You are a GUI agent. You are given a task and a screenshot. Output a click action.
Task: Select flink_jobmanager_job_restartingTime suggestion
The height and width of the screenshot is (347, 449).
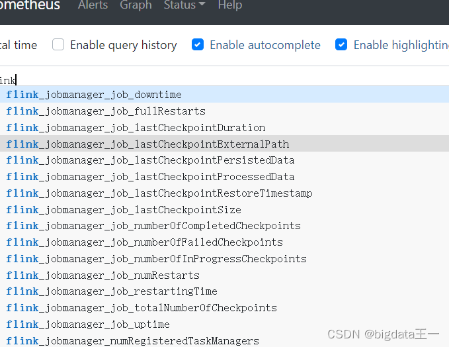pyautogui.click(x=225, y=291)
